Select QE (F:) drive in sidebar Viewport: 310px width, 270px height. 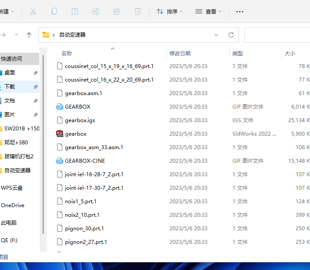point(9,240)
